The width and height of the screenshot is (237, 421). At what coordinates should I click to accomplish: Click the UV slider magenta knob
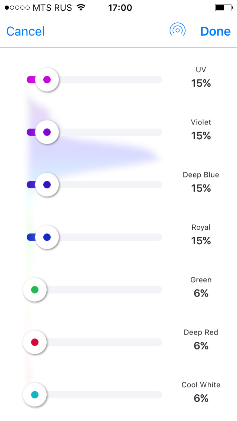click(47, 80)
